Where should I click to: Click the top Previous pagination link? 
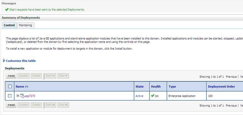[231, 77]
